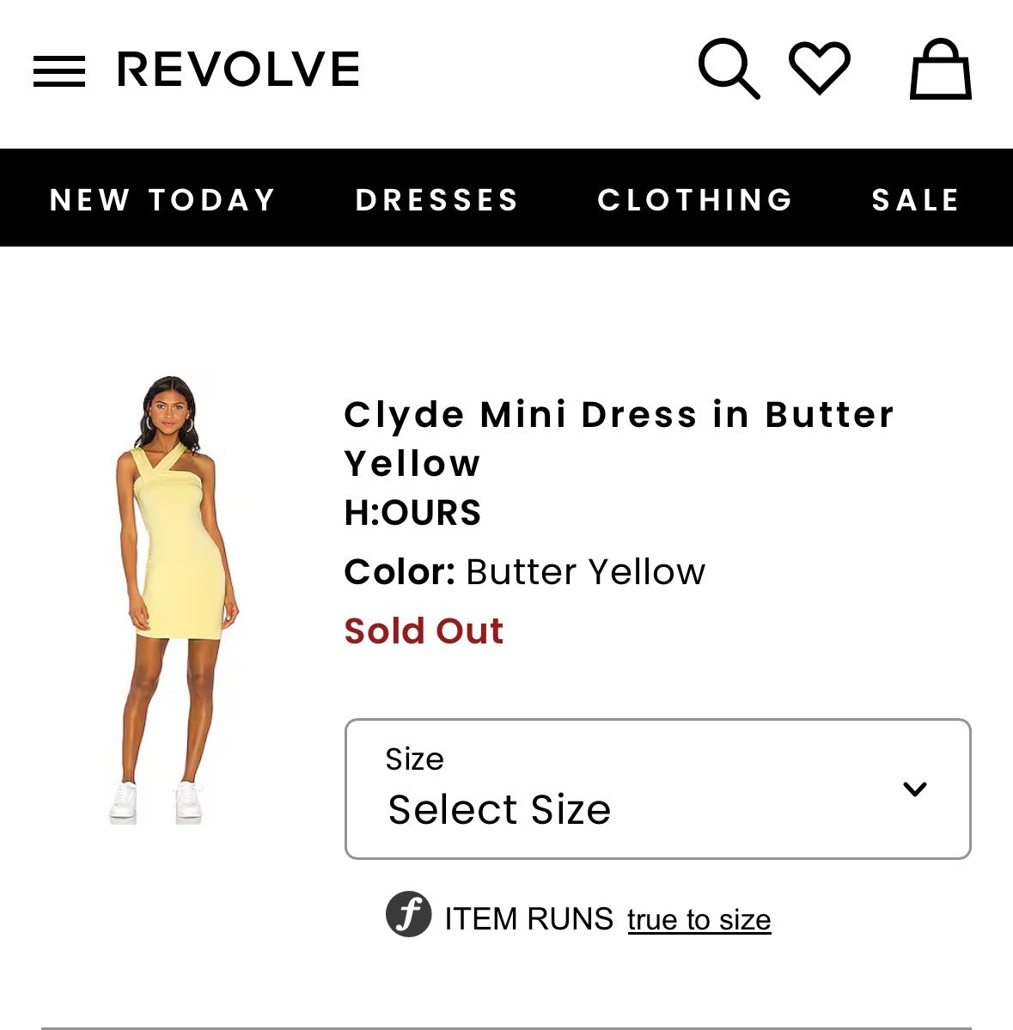1013x1030 pixels.
Task: Click the ITEM RUNS text
Action: [x=528, y=919]
